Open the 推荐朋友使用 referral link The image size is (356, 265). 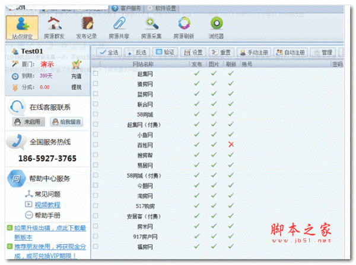coord(50,251)
